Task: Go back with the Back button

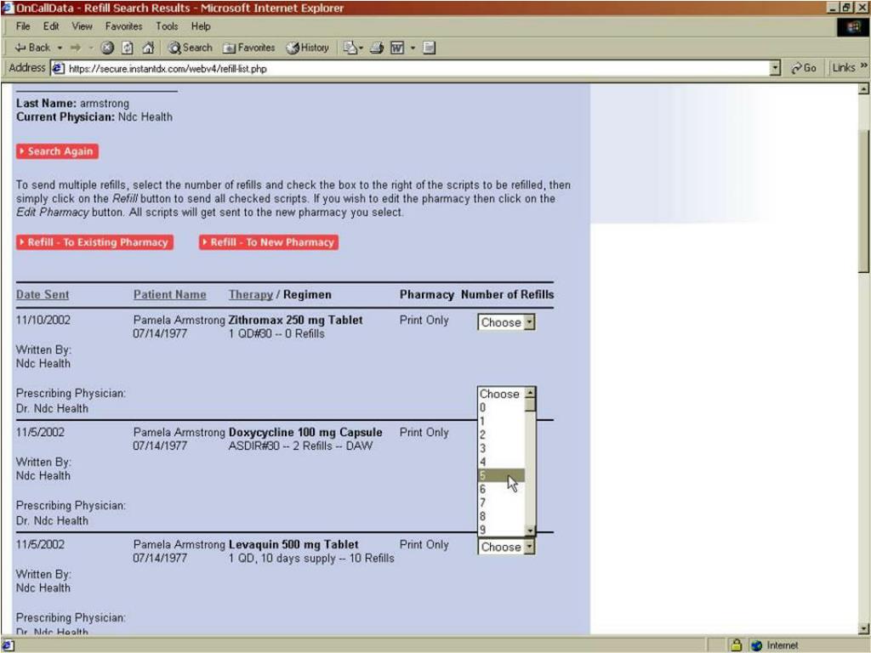Action: [32, 48]
